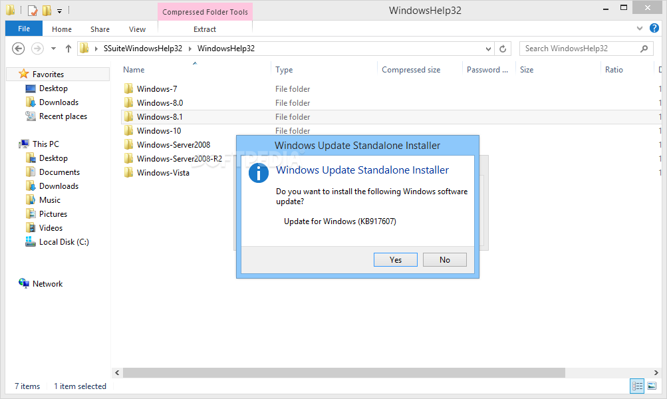Click No to decline the update
Image resolution: width=667 pixels, height=399 pixels.
pyautogui.click(x=444, y=259)
